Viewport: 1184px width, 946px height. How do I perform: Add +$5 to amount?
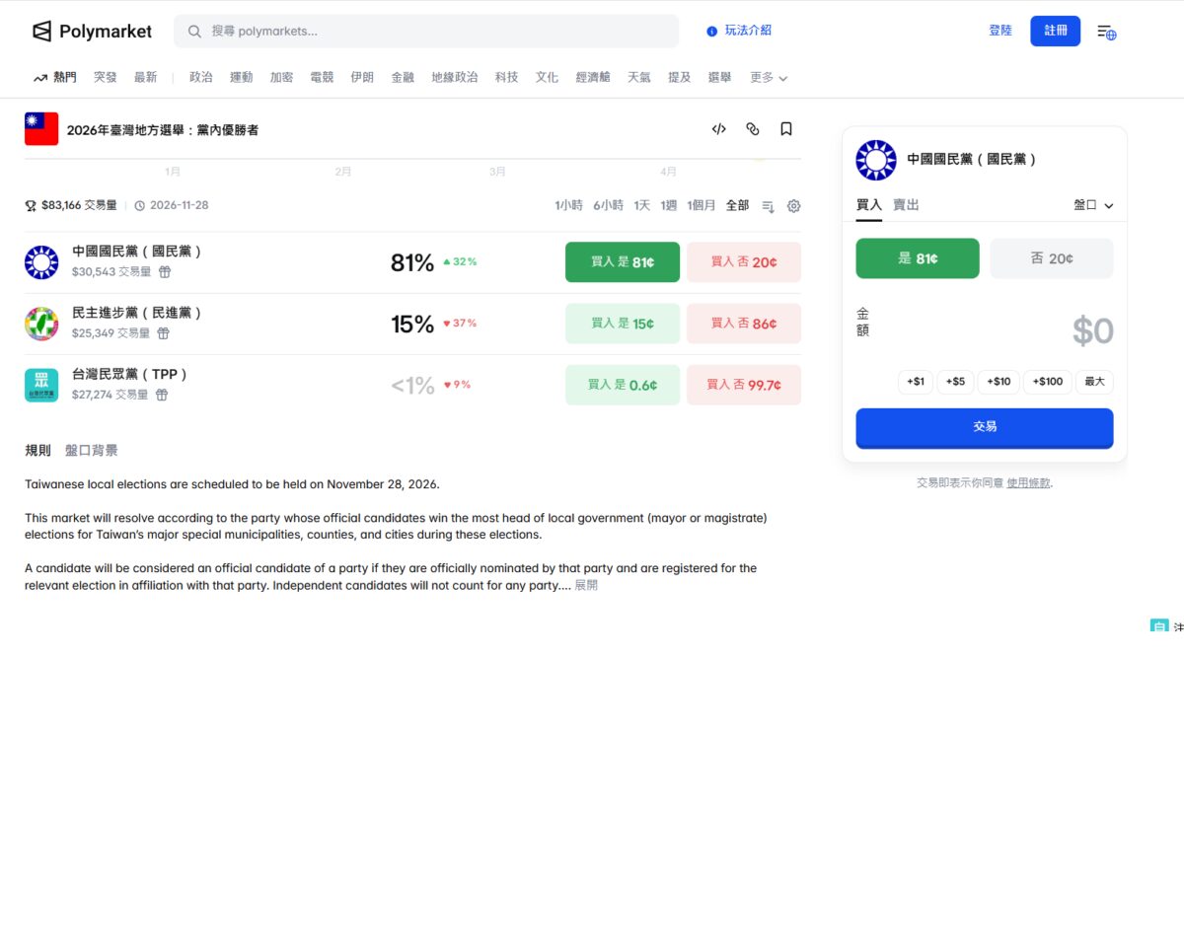tap(955, 382)
